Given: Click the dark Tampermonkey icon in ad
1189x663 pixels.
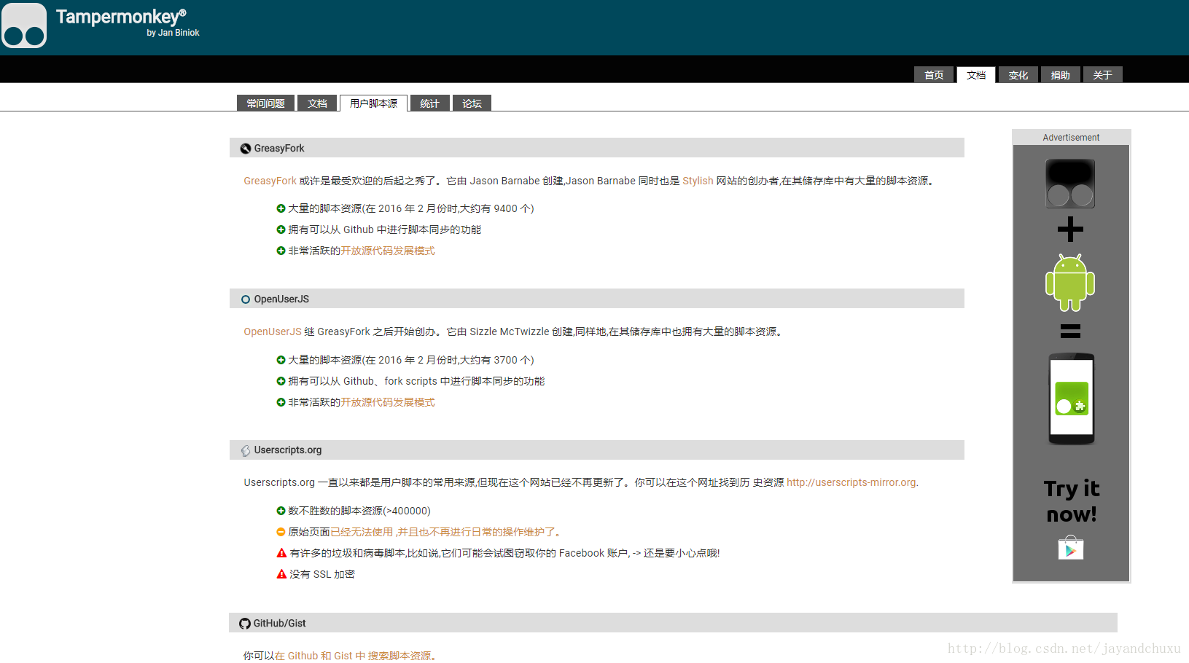Looking at the screenshot, I should pyautogui.click(x=1070, y=184).
